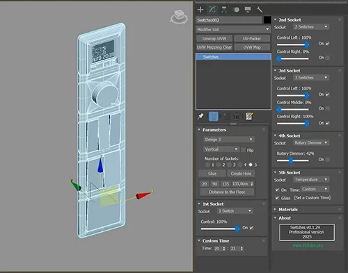
Task: Collapse the Custom Time rollout
Action: [215, 241]
